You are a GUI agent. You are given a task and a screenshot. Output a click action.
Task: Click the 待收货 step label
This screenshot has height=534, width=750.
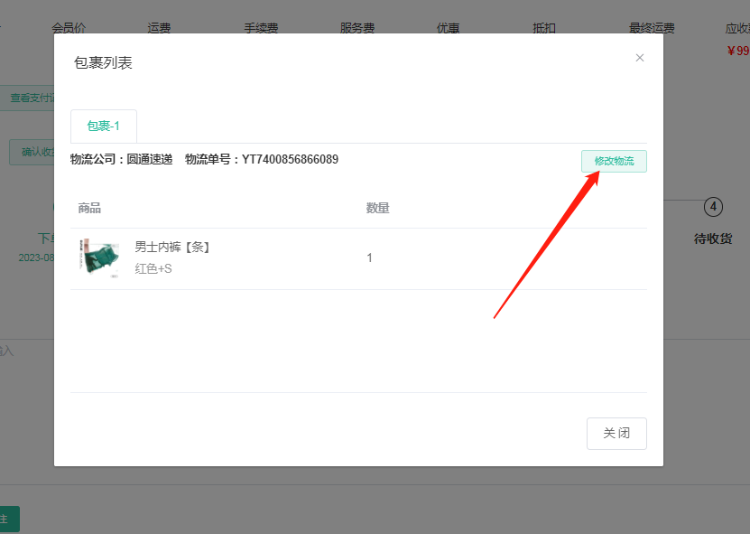click(712, 239)
